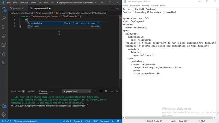Click the feedback icon in status bar

113,121
